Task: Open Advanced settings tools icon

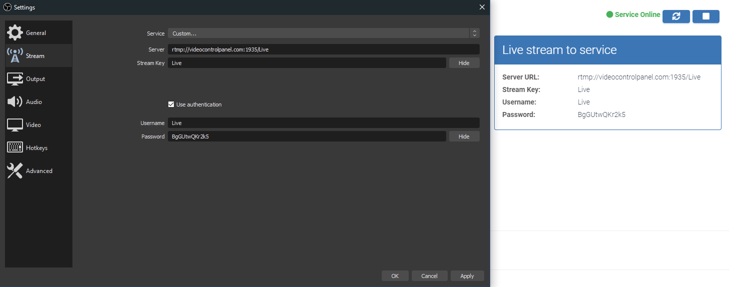Action: click(14, 170)
